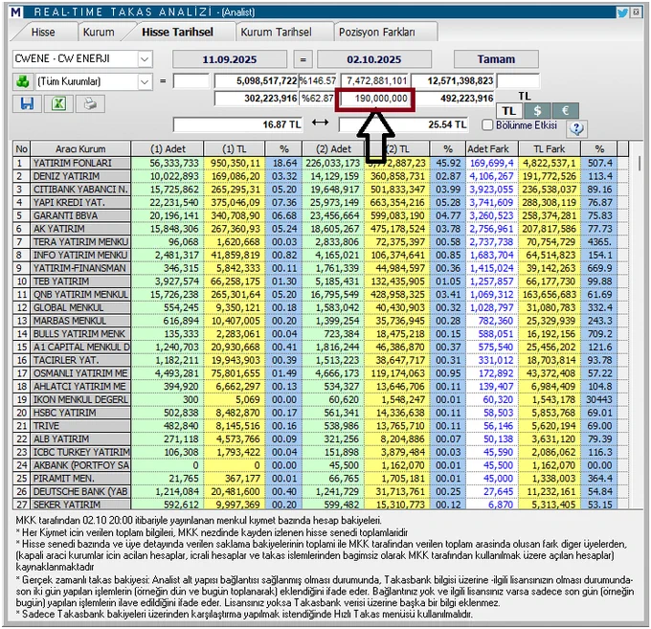Open the CWENE stock dropdown
Viewport: 651px width, 629px height.
click(x=145, y=59)
